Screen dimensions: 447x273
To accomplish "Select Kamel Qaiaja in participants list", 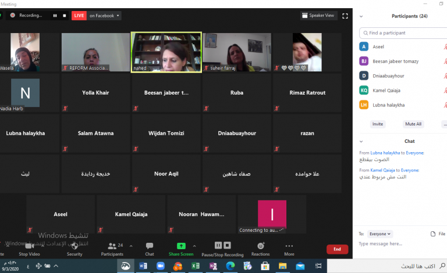I will click(403, 91).
